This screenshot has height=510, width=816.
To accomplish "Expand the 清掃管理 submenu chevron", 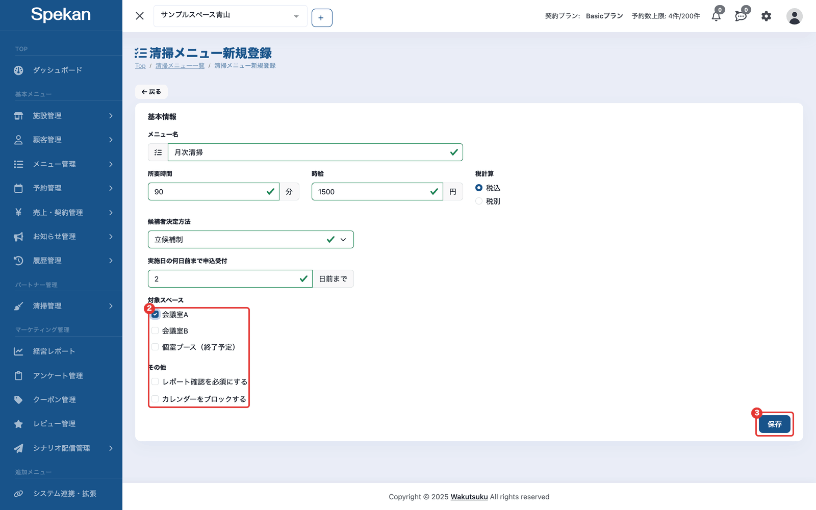I will point(111,306).
